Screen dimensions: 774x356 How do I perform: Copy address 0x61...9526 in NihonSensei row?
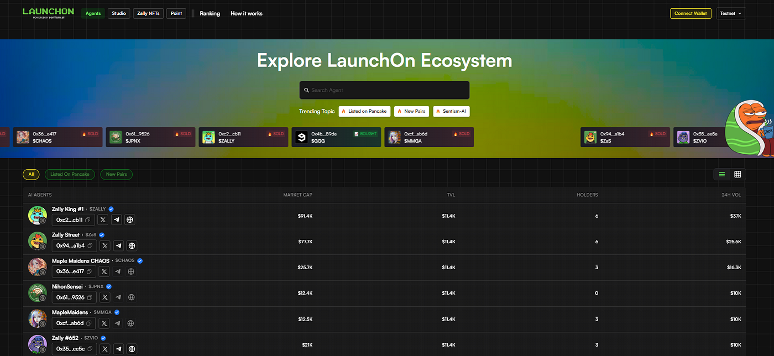pos(90,297)
